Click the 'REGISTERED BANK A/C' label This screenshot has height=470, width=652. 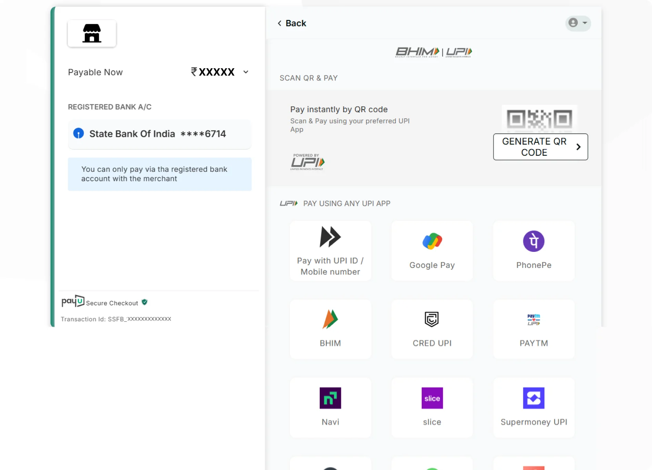click(x=109, y=107)
